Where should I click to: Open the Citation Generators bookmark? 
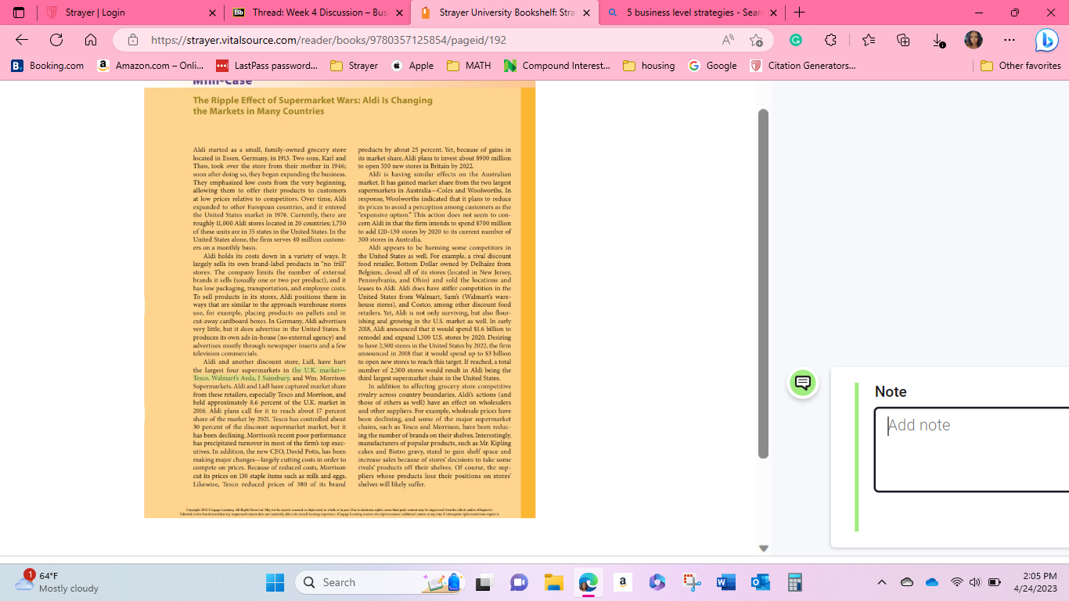803,66
